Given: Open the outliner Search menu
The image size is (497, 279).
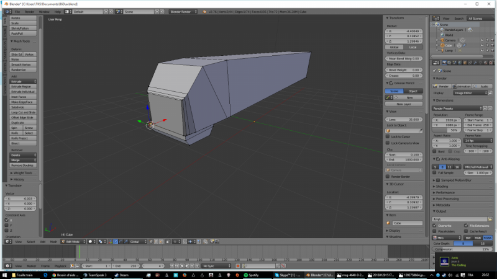Looking at the screenshot, I should click(458, 19).
